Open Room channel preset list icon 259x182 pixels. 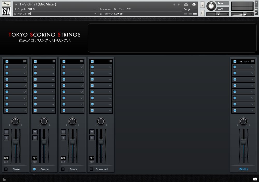click(82, 61)
